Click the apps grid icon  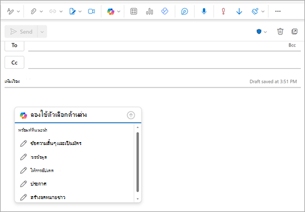point(134,11)
